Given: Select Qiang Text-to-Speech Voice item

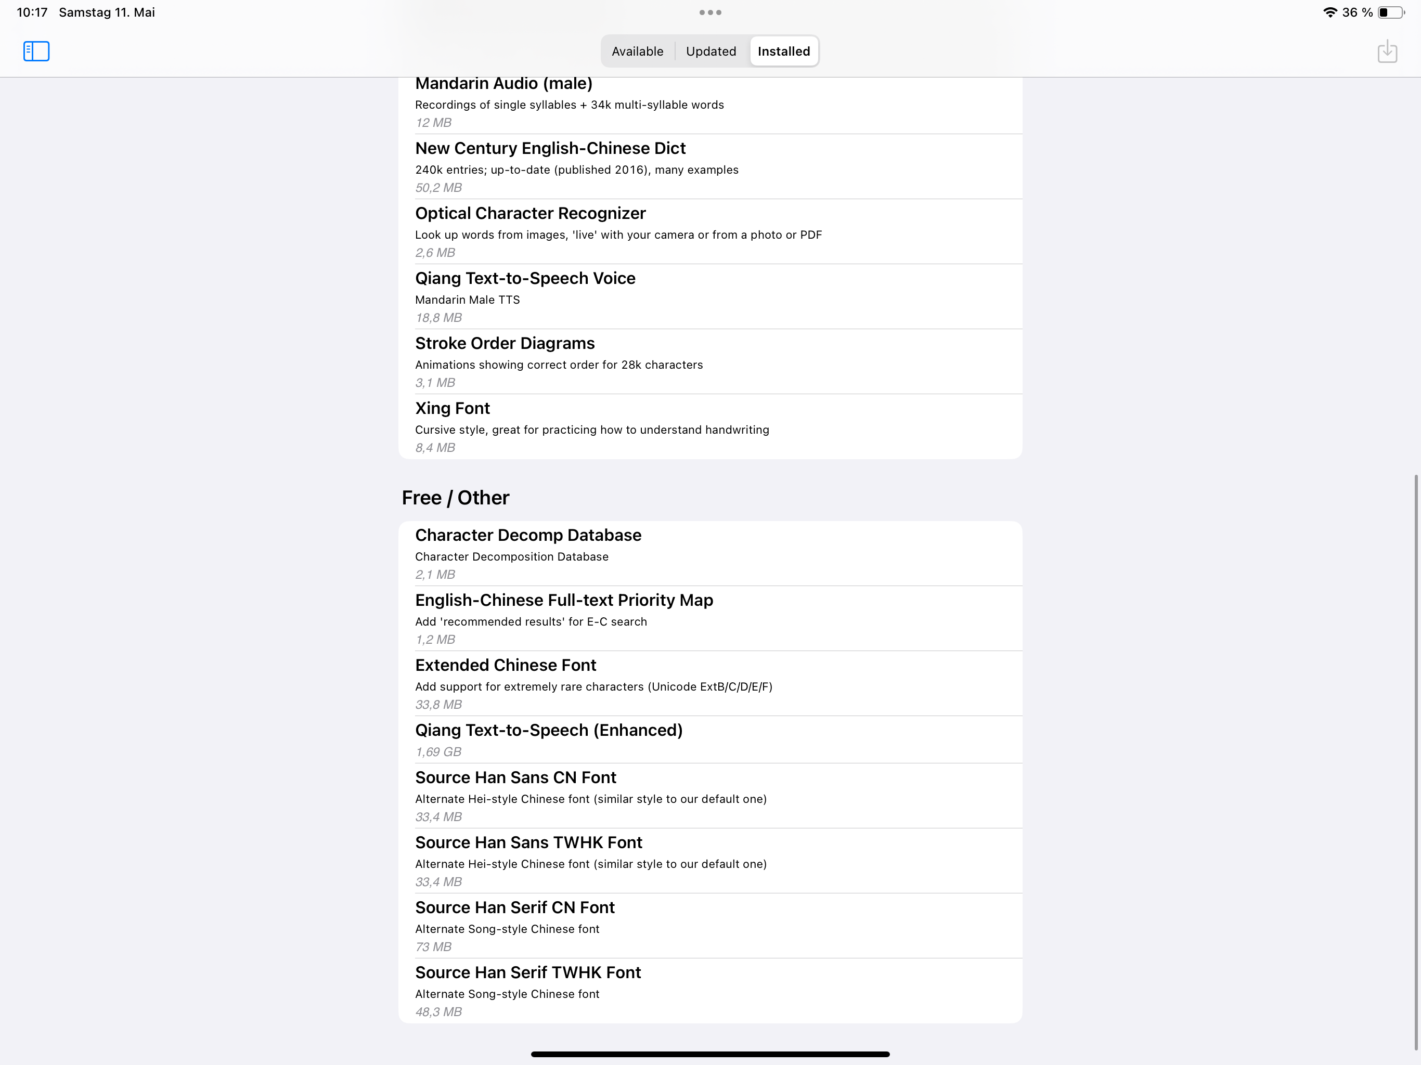Looking at the screenshot, I should point(710,297).
